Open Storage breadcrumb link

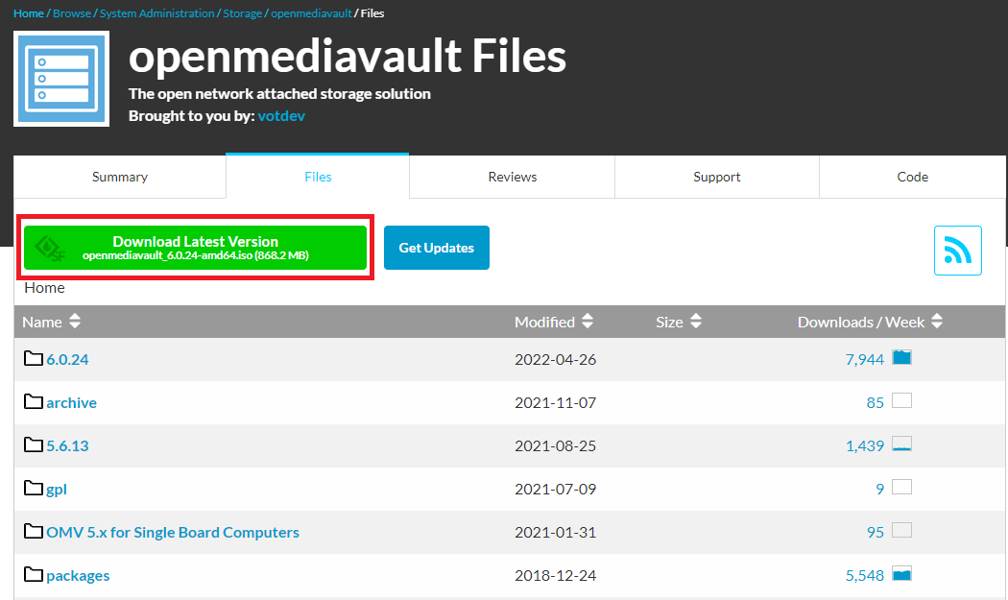(x=242, y=12)
